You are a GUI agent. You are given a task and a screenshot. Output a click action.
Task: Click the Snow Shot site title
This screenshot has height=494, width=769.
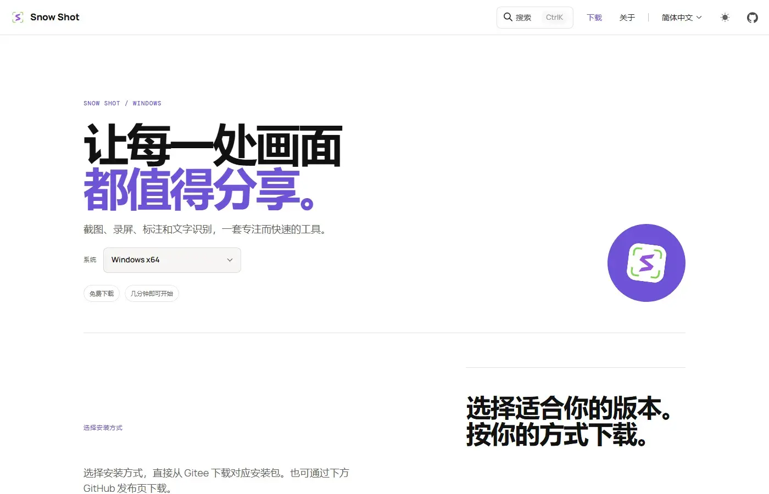(x=55, y=17)
